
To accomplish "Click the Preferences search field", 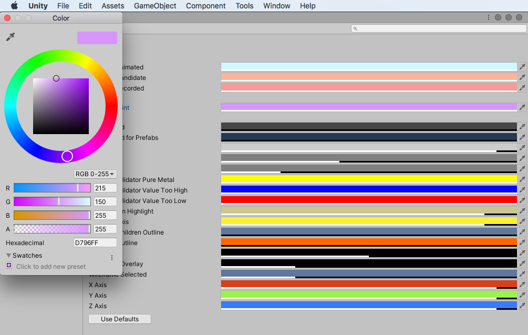I will [439, 28].
